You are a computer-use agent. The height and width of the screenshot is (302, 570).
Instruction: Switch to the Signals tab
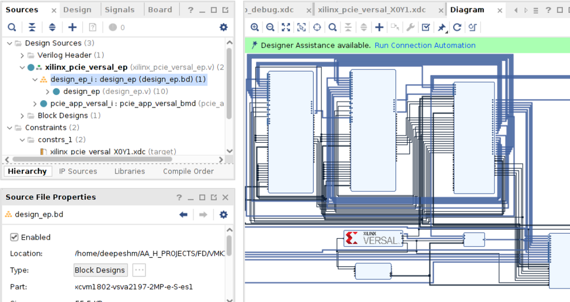[120, 10]
